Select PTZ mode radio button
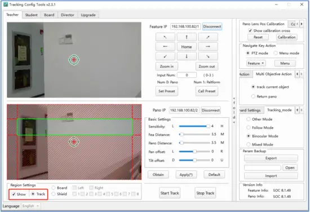Image resolution: width=310 pixels, height=212 pixels. [x=248, y=53]
